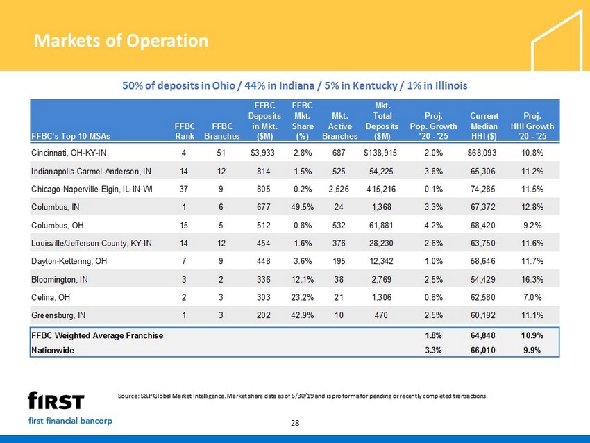Click Nationwide median HHI value '66,010'
590x443 pixels.
pos(483,350)
